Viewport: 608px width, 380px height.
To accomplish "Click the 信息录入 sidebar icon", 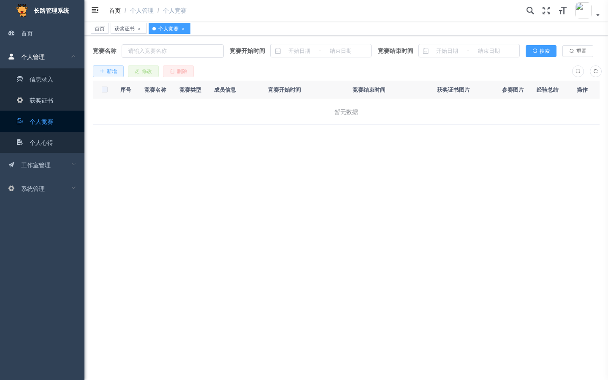I will (20, 79).
